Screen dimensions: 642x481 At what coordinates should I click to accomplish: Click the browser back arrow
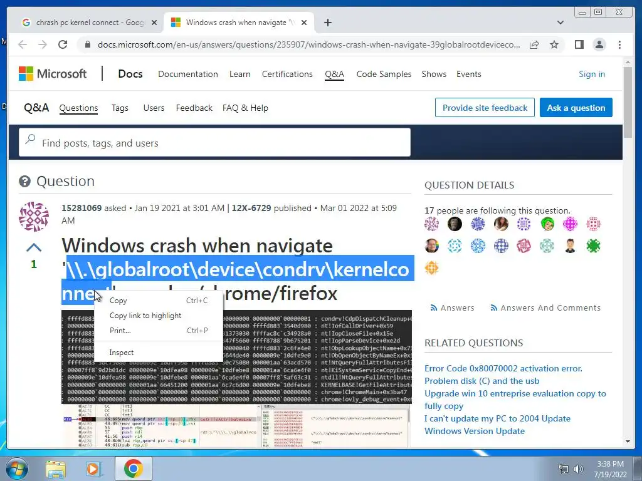(x=23, y=44)
